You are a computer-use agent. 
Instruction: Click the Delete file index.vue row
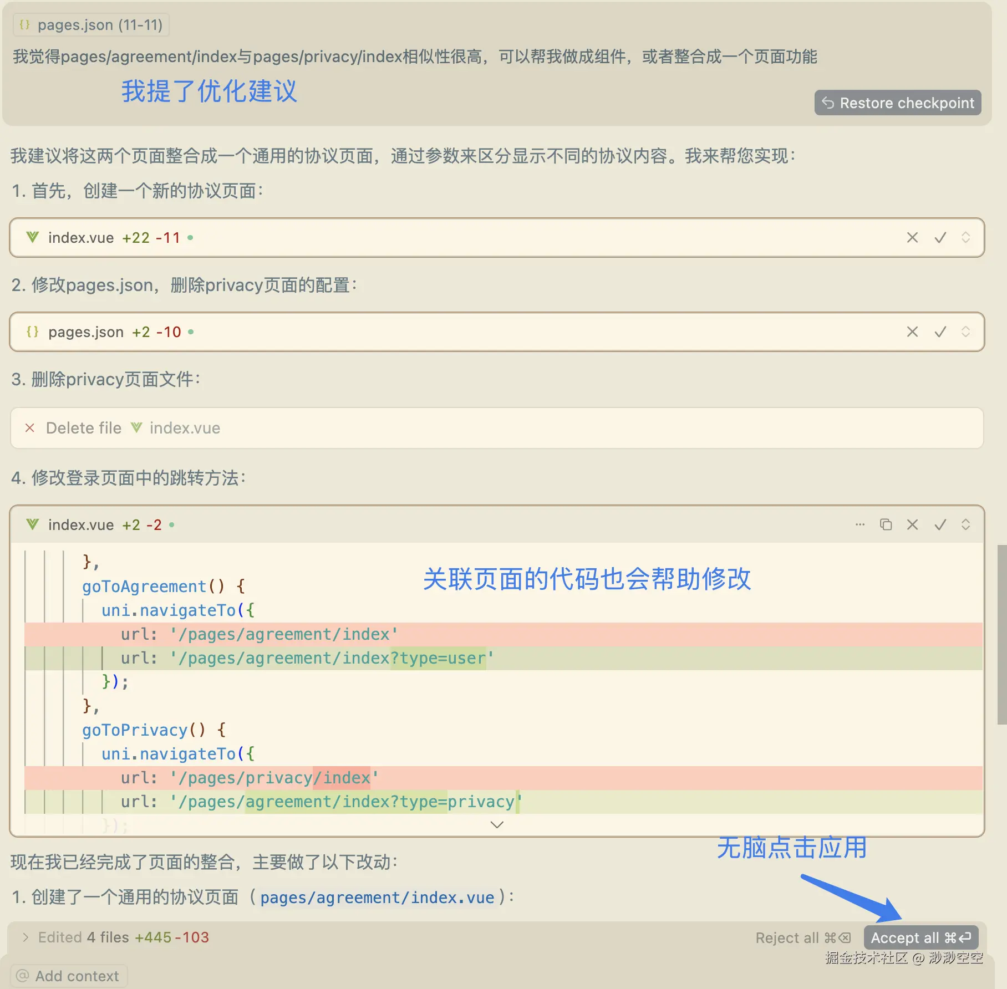(x=497, y=428)
